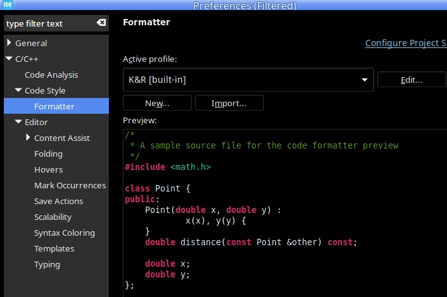Open the Save Actions page
This screenshot has height=297, width=447.
(x=58, y=201)
